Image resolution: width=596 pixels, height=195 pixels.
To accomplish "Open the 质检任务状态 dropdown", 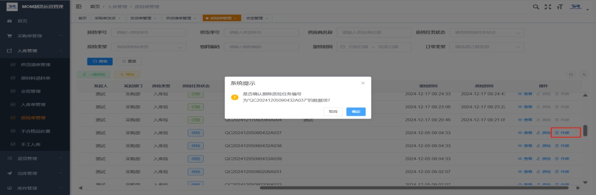I will 487,32.
